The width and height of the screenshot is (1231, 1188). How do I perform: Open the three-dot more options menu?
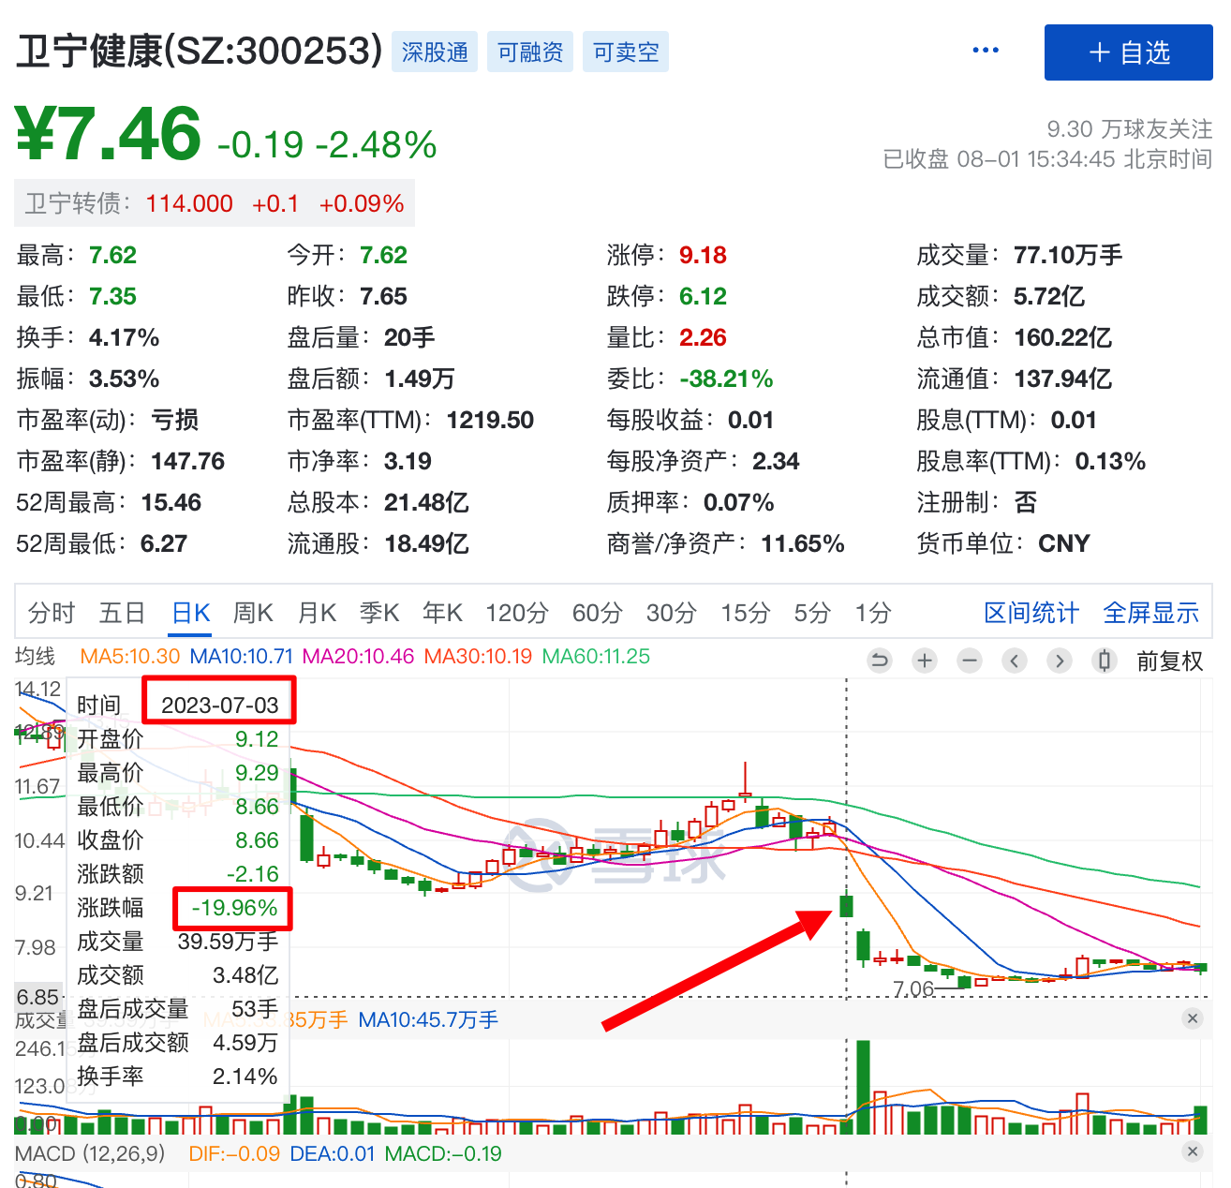pyautogui.click(x=986, y=51)
